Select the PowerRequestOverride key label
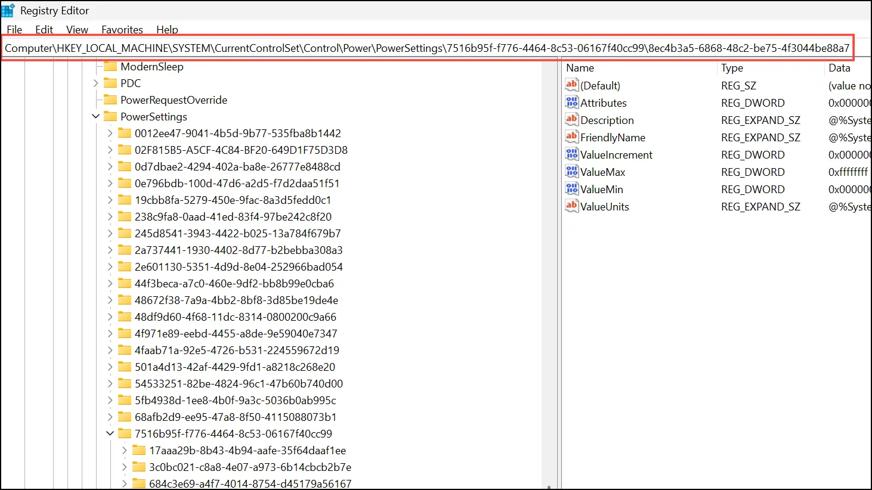 click(x=174, y=100)
